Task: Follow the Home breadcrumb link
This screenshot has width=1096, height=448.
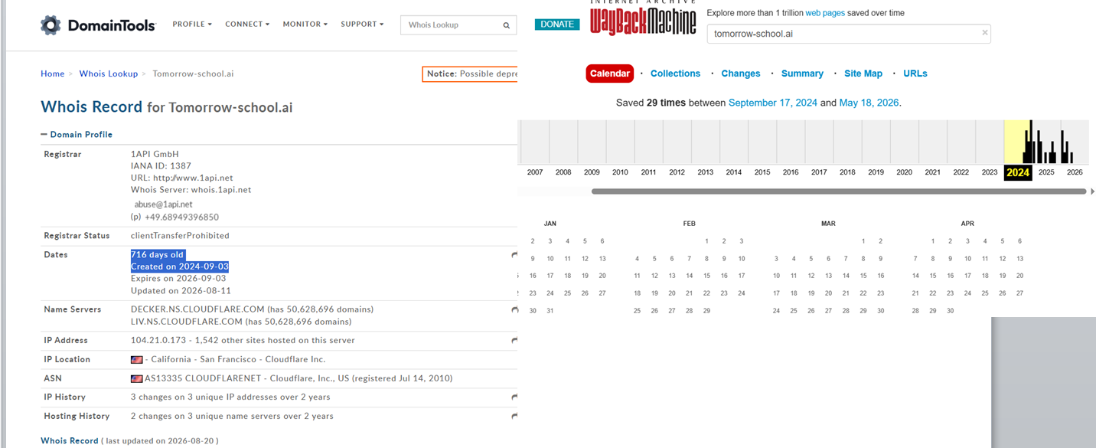Action: click(x=53, y=74)
